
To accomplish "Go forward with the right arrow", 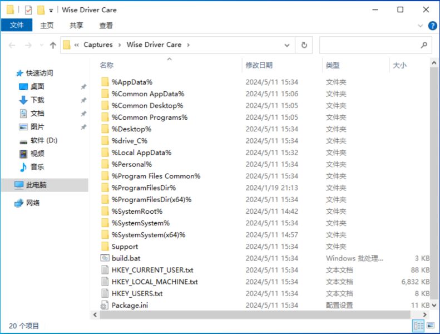I will (28, 45).
